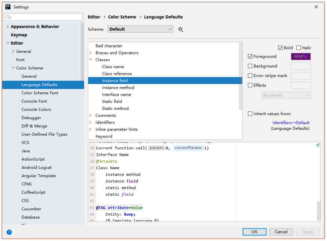The width and height of the screenshot is (327, 241).
Task: Expand Appearance & Behavior section
Action: pyautogui.click(x=8, y=27)
